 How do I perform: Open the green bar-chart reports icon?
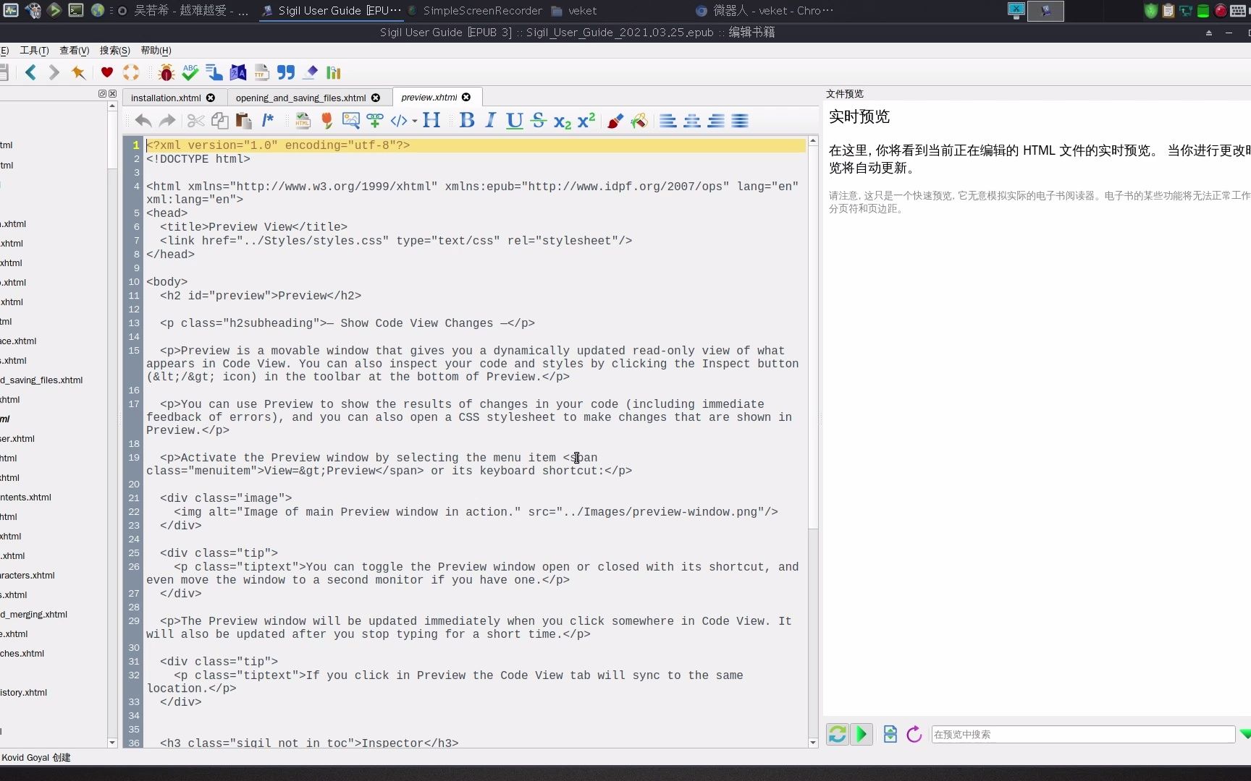click(334, 72)
